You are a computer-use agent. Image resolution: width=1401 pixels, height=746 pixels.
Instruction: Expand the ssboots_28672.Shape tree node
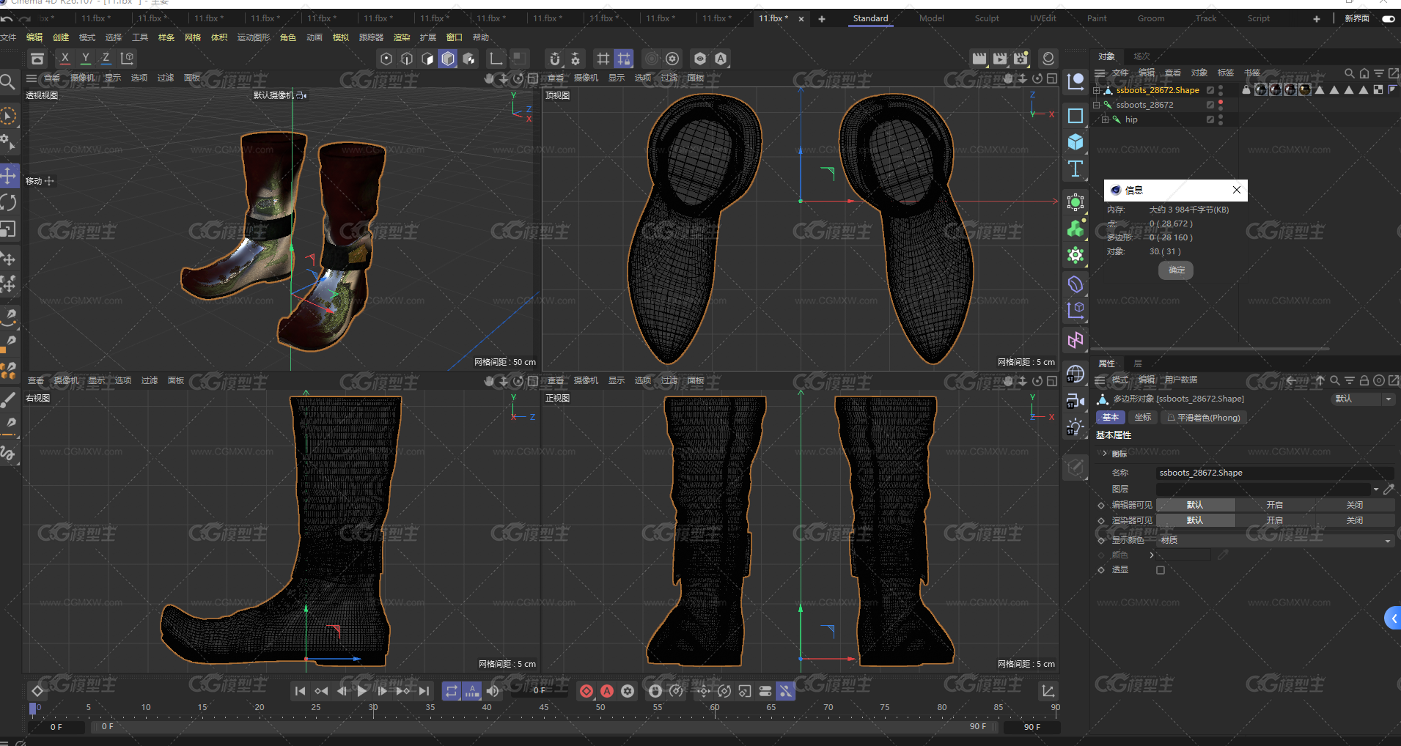[1097, 91]
